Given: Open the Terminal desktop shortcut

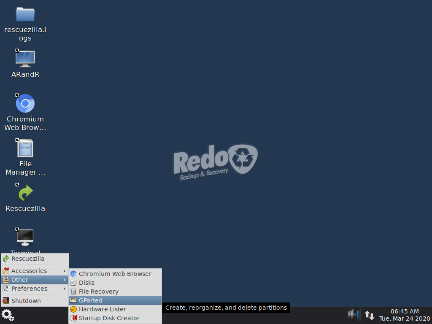Looking at the screenshot, I should (25, 238).
